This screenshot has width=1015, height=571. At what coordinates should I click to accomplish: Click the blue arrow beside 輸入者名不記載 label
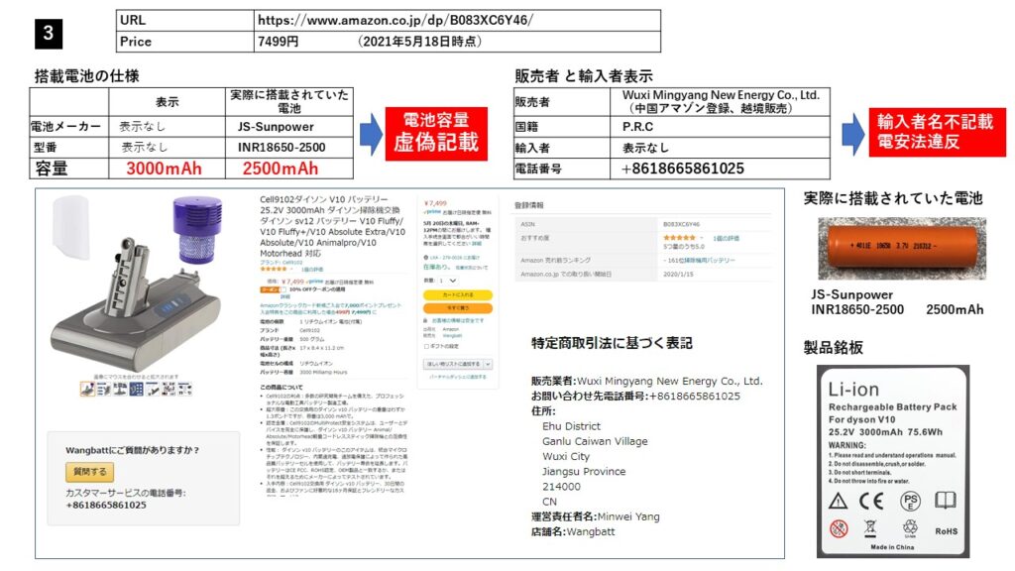[852, 133]
